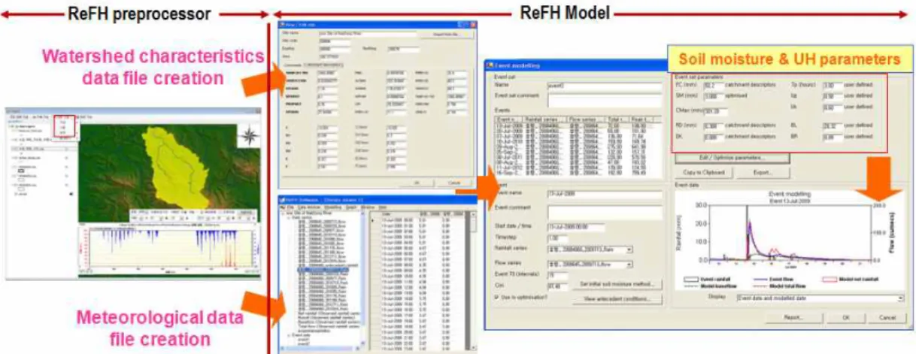Click Edit / Optimise parameters button
The width and height of the screenshot is (916, 354).
coord(732,158)
